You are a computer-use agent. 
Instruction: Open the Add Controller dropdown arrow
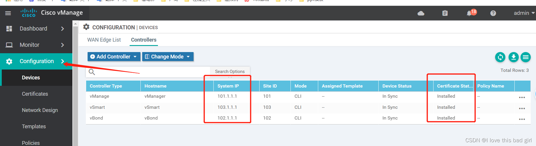click(x=135, y=57)
